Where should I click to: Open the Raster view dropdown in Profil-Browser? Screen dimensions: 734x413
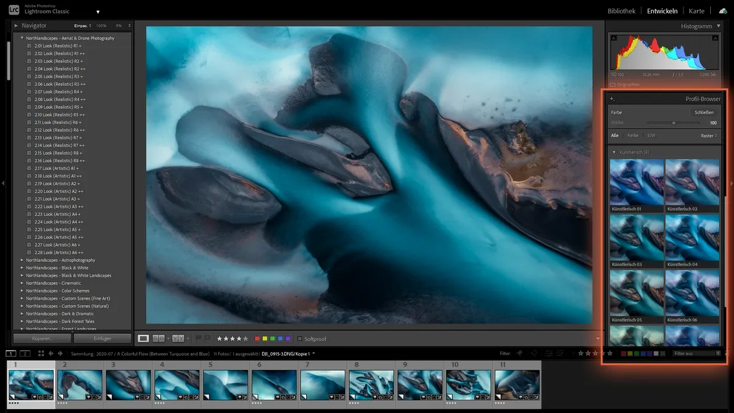pos(710,135)
